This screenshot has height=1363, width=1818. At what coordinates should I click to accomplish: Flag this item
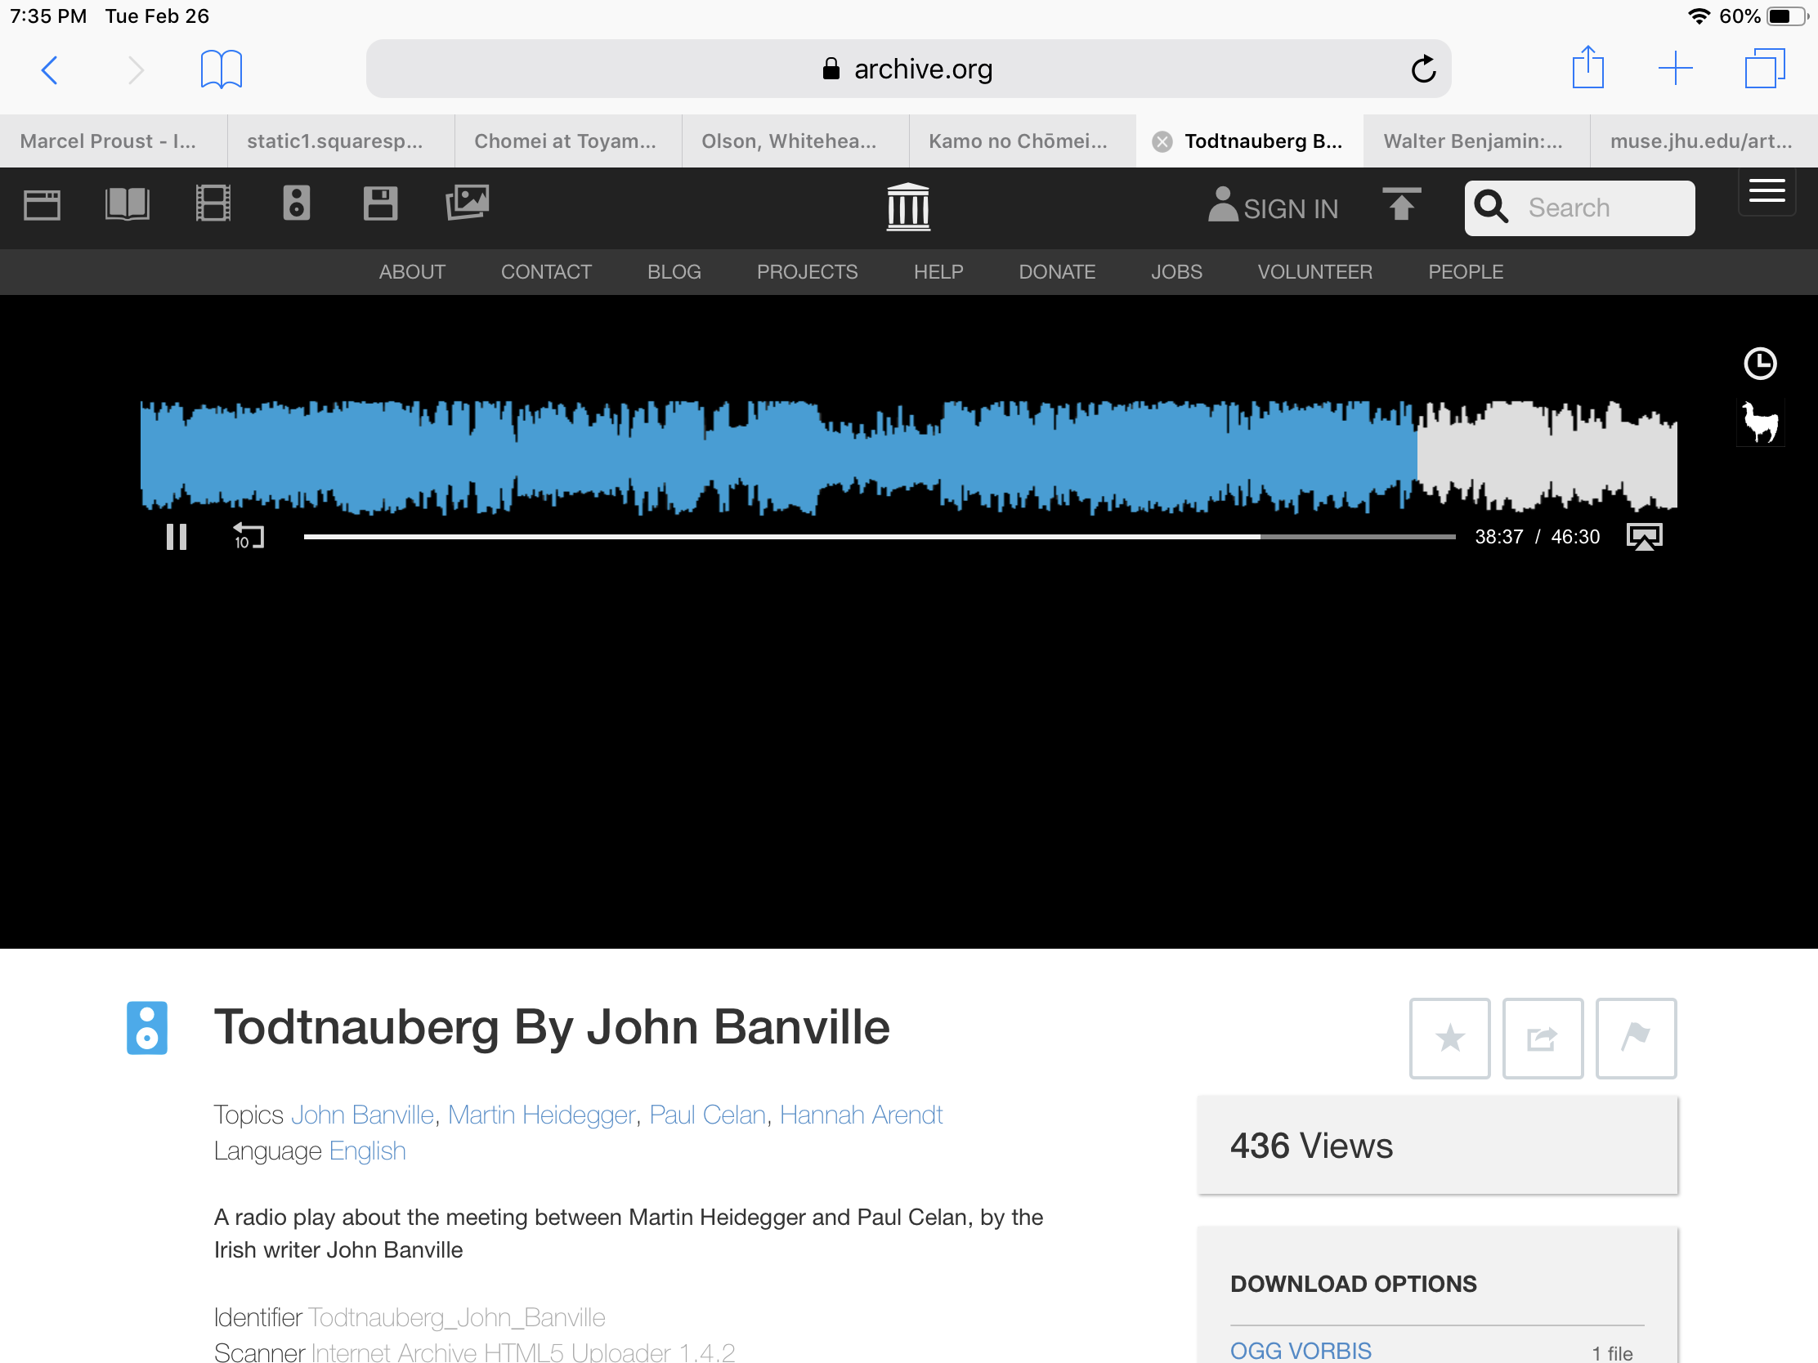(x=1636, y=1039)
